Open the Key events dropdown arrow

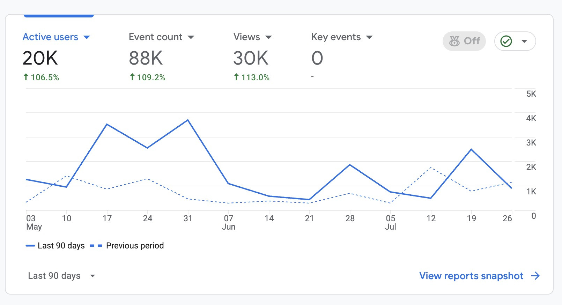(369, 37)
